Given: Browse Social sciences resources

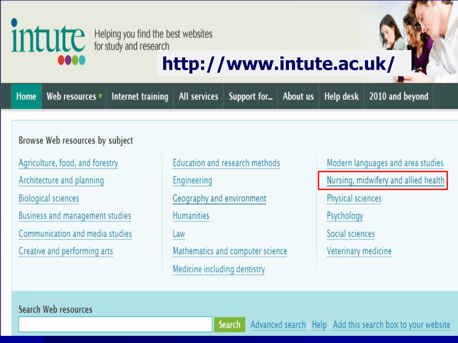Looking at the screenshot, I should click(x=351, y=234).
